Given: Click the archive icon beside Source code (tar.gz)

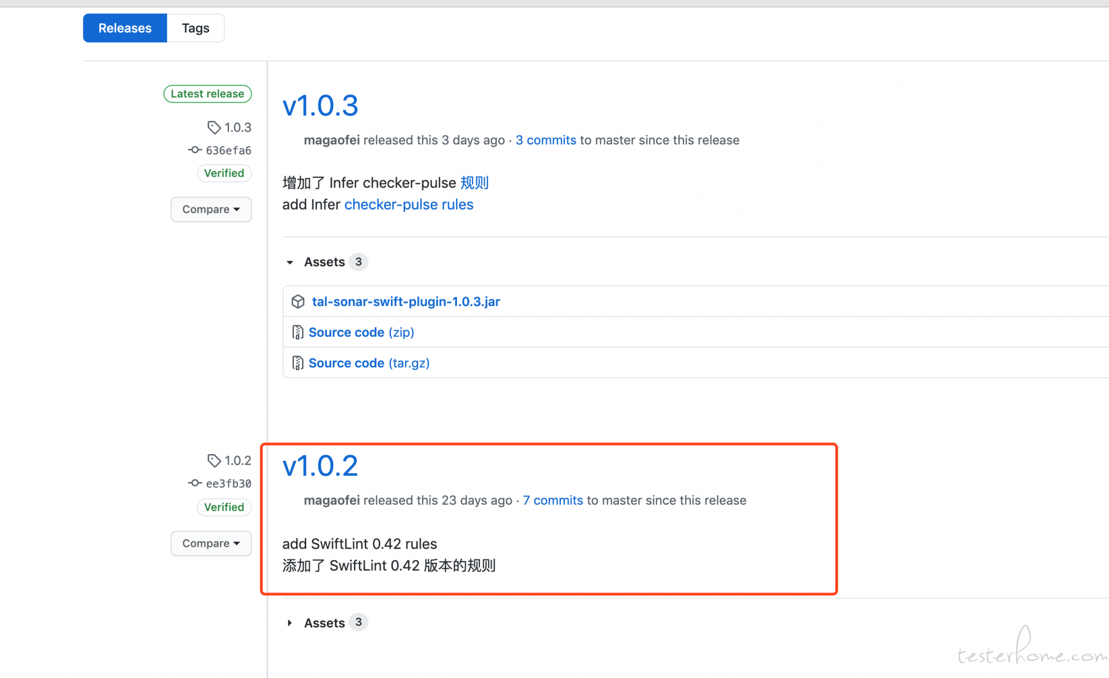Looking at the screenshot, I should pos(298,363).
